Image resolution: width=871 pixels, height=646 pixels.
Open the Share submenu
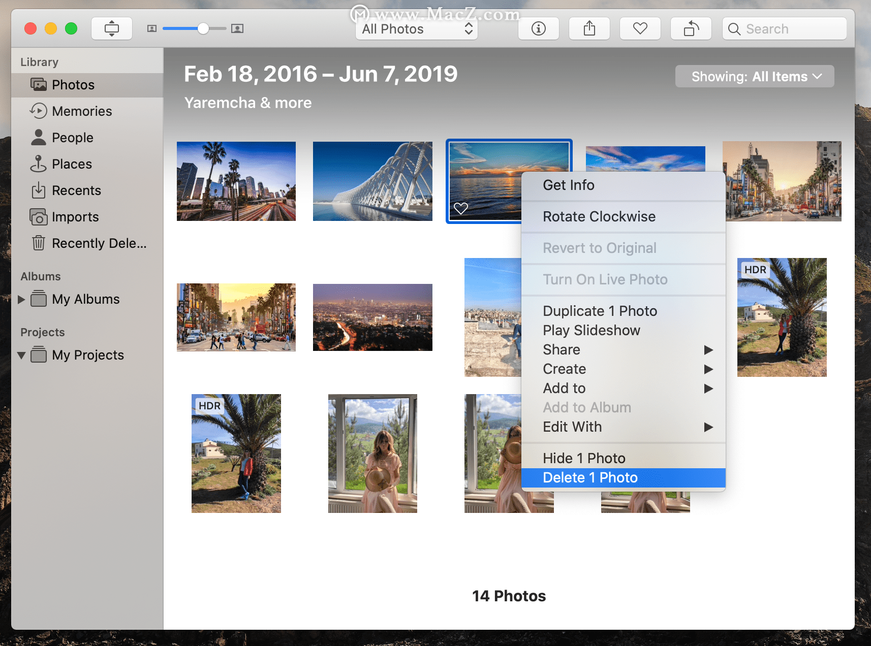pos(624,349)
